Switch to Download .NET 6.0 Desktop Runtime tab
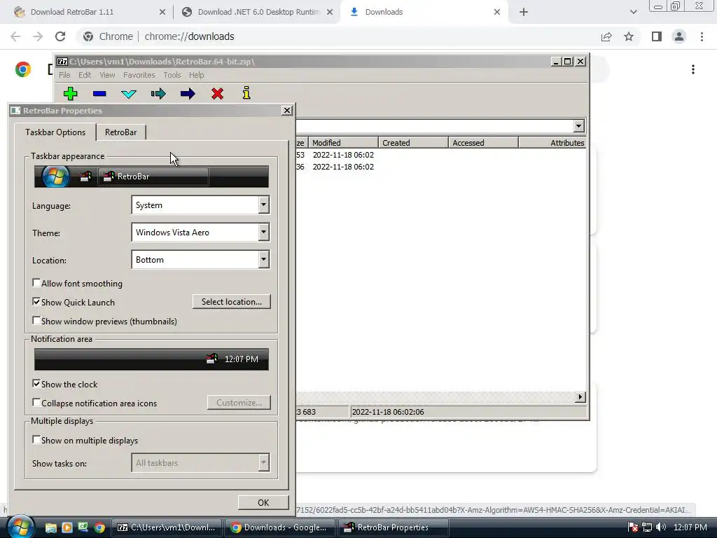The image size is (717, 538). [256, 13]
